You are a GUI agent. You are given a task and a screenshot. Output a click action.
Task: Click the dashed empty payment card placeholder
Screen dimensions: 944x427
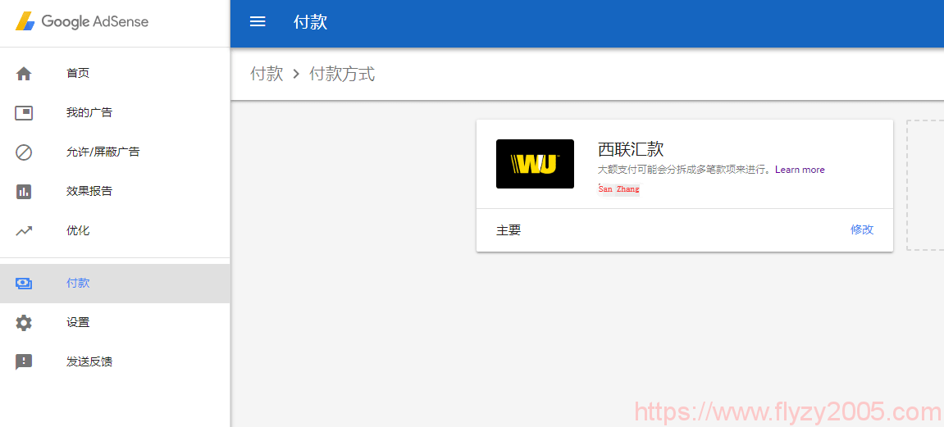pos(925,184)
